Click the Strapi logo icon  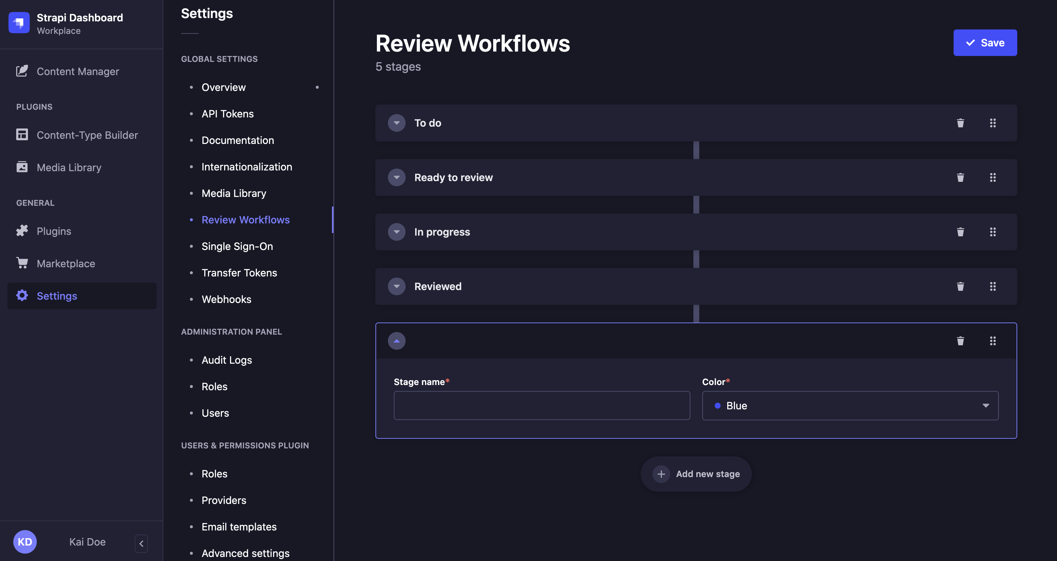(x=19, y=22)
